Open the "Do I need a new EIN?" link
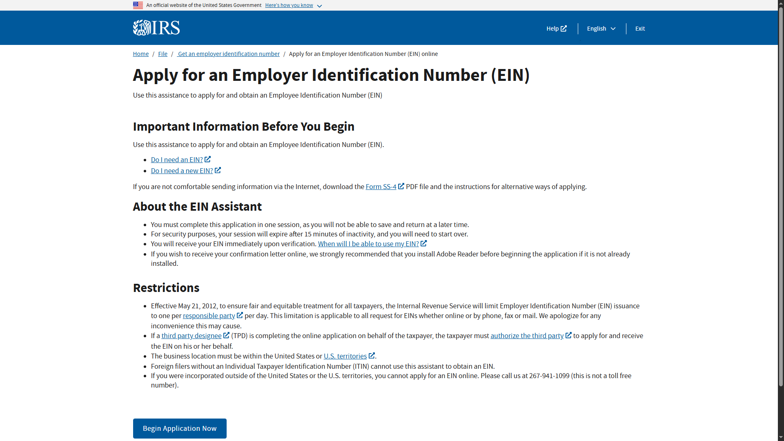Viewport: 784px width, 441px height. 181,170
